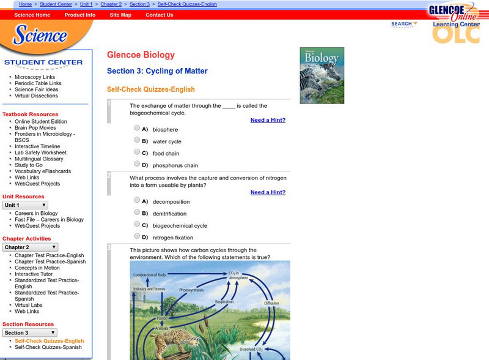Click Self-Check Quizzes-English breadcrumb link

[187, 4]
